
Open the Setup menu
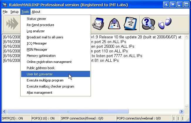pyautogui.click(x=14, y=12)
